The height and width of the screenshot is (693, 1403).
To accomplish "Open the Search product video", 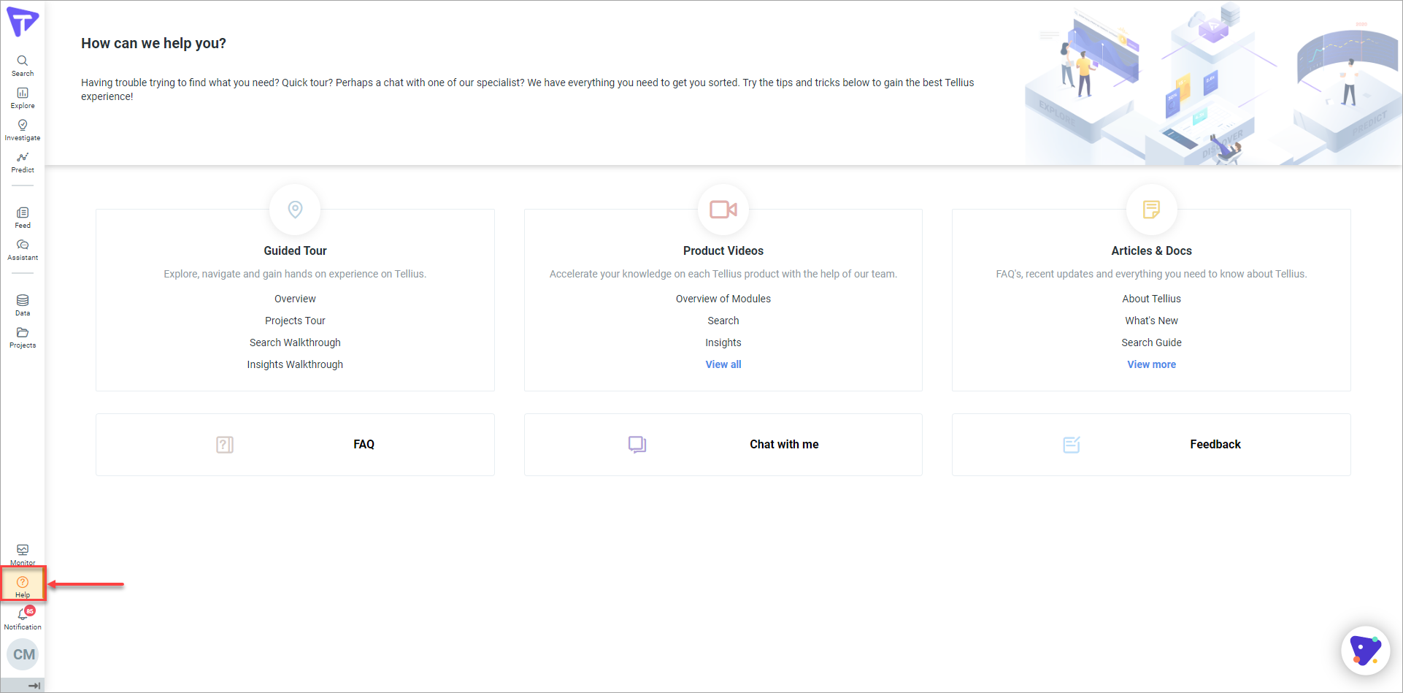I will 723,321.
